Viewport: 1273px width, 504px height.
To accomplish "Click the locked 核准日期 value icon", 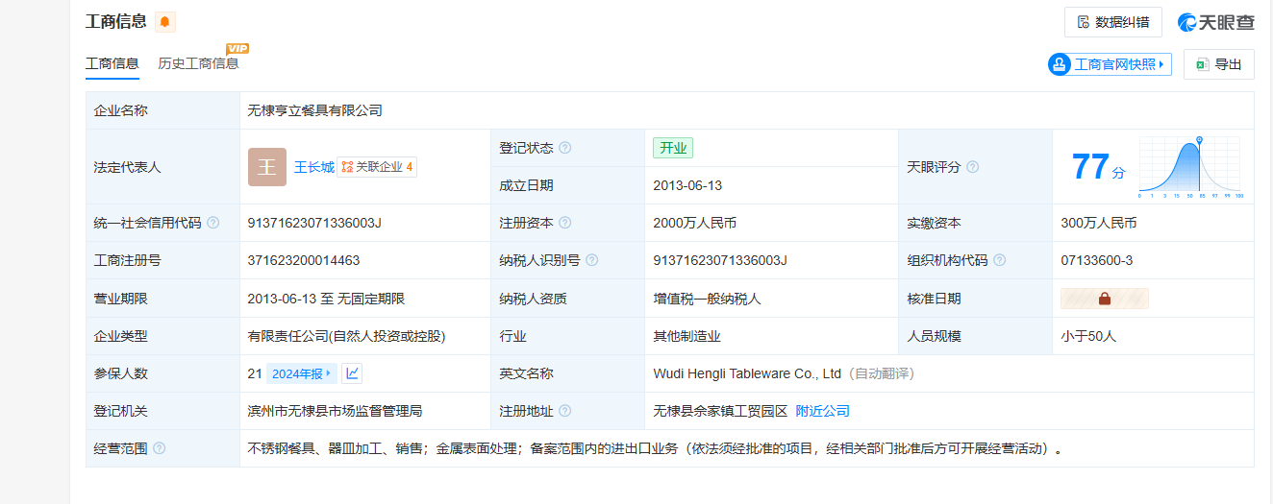I will click(1105, 299).
